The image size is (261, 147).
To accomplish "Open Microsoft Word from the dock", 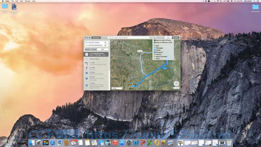I will (x=136, y=143).
